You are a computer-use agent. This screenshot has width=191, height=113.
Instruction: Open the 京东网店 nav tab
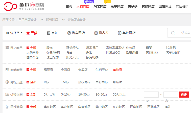(117, 6)
